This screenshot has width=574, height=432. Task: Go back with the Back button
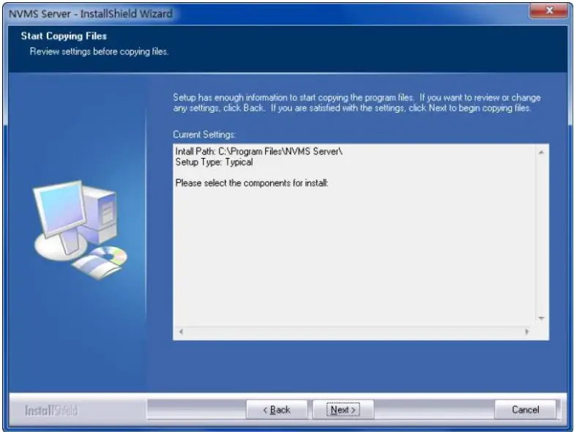pos(277,409)
